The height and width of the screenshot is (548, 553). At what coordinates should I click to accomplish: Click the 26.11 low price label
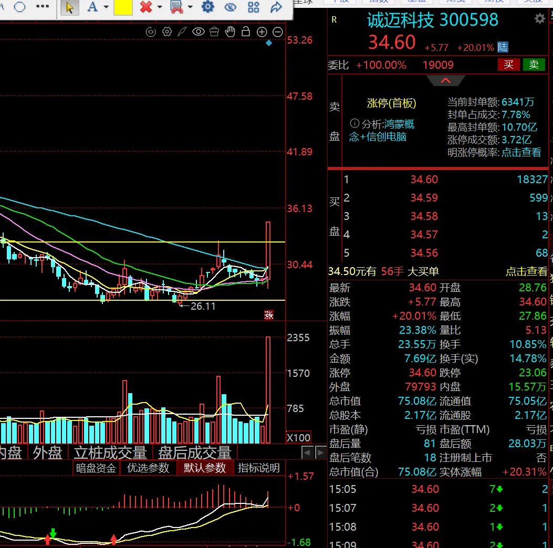click(x=203, y=306)
